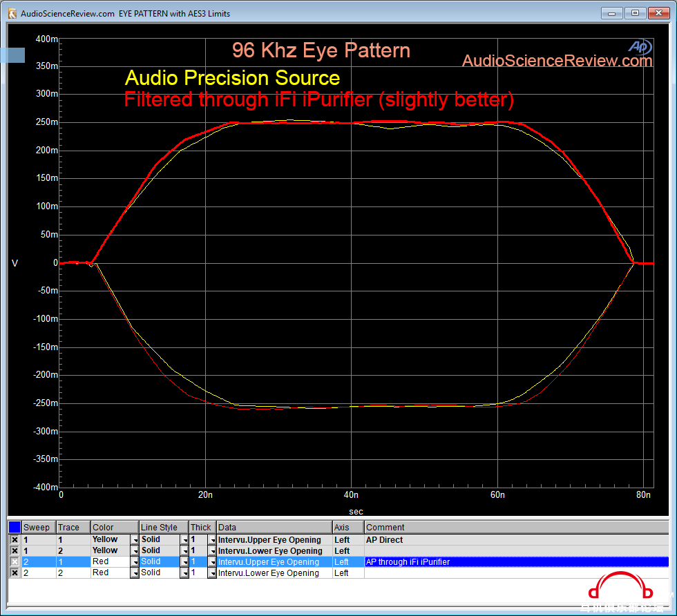Select the 'AP Direct' comment cell

pyautogui.click(x=517, y=539)
